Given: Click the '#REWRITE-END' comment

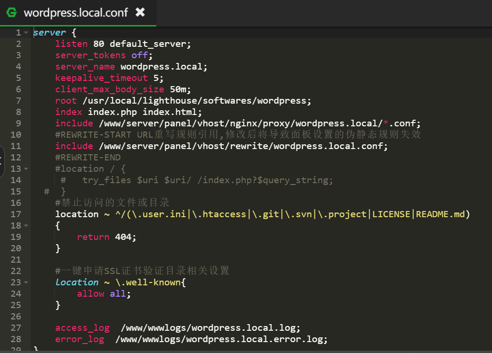Looking at the screenshot, I should 88,158.
